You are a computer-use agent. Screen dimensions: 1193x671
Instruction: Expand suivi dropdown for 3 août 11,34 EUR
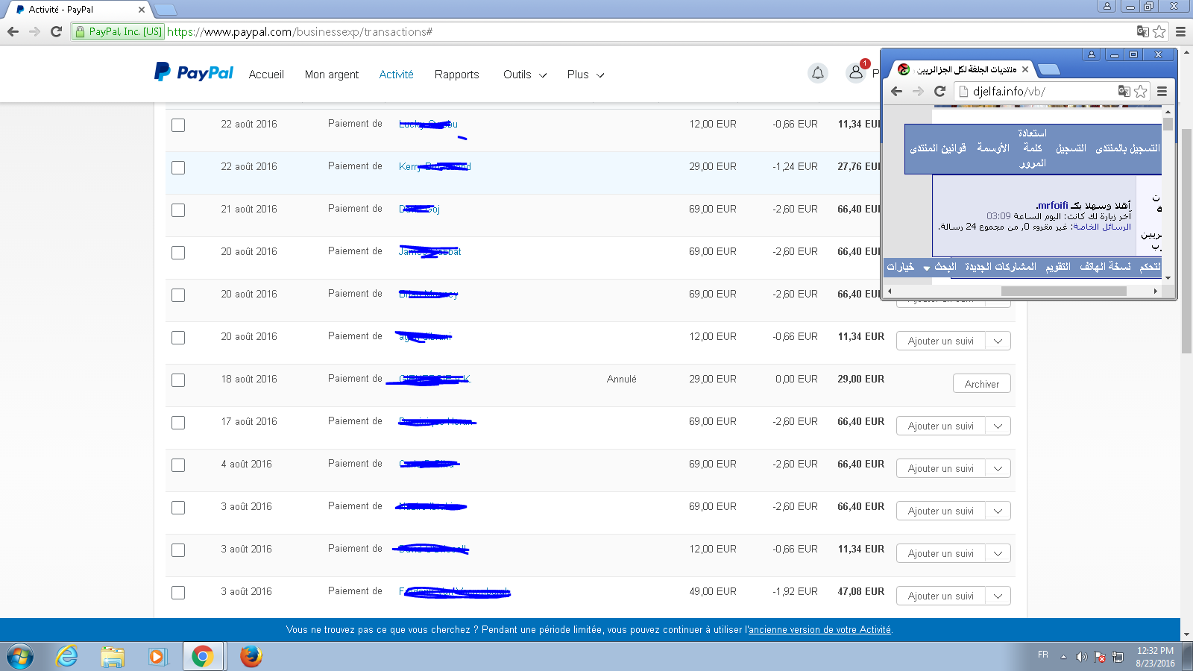click(998, 553)
